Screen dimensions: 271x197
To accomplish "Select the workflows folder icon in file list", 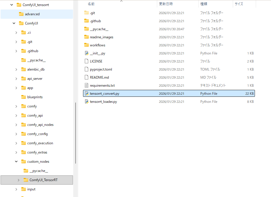I will [87, 45].
